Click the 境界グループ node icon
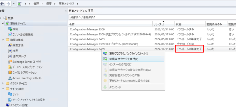 pyautogui.click(x=10, y=56)
